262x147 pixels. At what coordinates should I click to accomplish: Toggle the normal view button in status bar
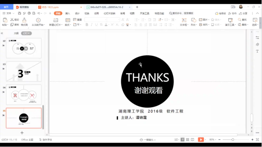[183, 140]
